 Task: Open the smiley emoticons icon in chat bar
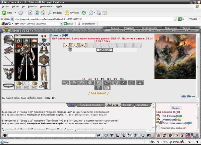click(x=143, y=135)
